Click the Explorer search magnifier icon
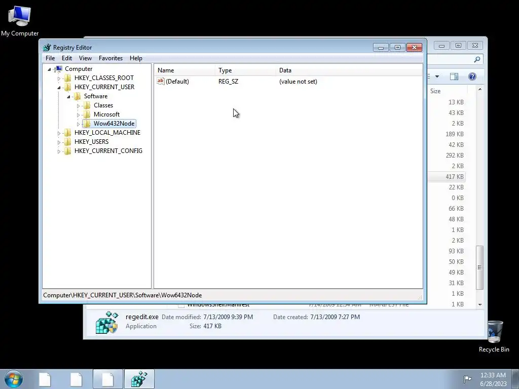Viewport: 519px width, 389px height. click(477, 59)
